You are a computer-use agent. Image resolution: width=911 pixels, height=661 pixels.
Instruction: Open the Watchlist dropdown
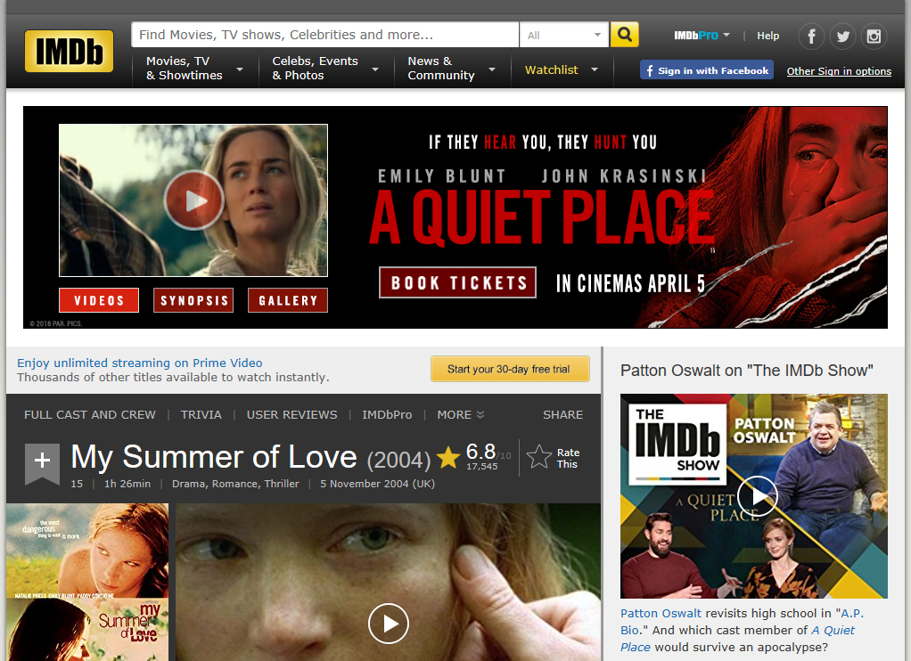562,69
